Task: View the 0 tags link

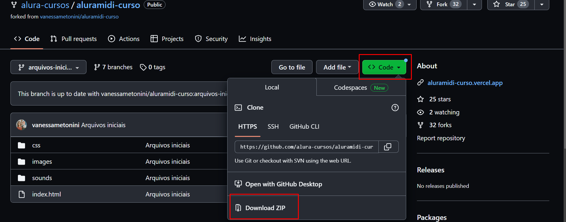Action: (153, 67)
